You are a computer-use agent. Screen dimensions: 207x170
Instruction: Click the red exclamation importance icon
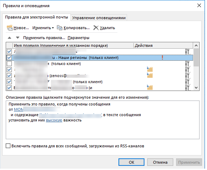pos(162,58)
